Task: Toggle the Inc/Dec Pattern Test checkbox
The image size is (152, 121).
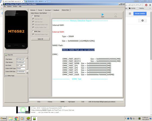Action: [x=33, y=27]
